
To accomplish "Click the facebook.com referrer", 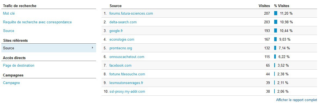I will pyautogui.click(x=120, y=65).
